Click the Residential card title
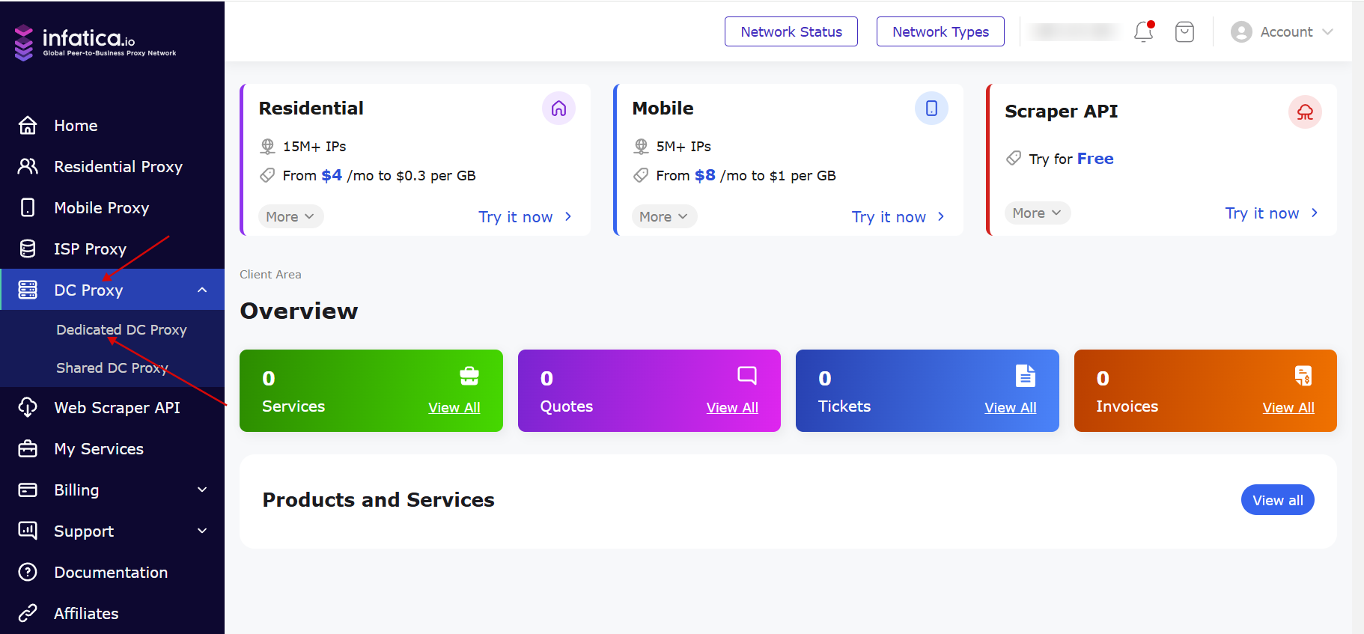Screen dimensions: 1364x634 (311, 109)
